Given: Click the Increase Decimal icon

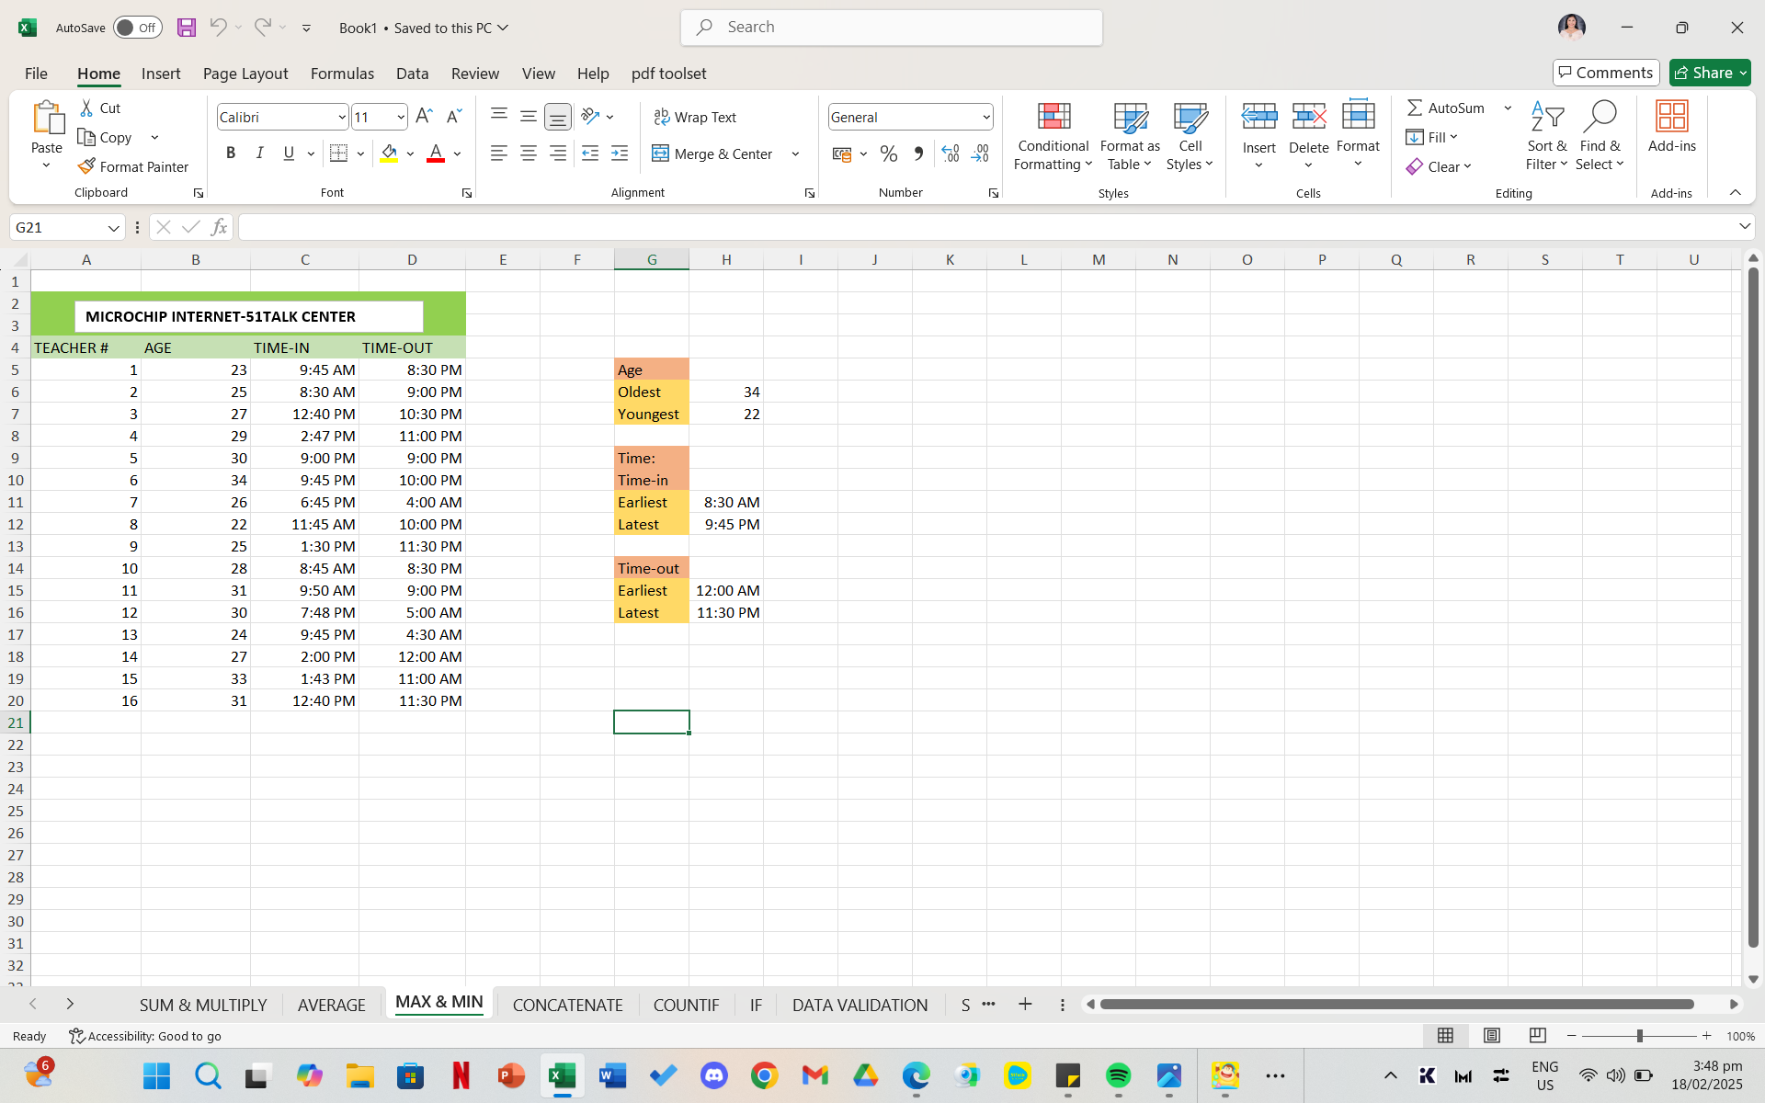Looking at the screenshot, I should coord(951,154).
